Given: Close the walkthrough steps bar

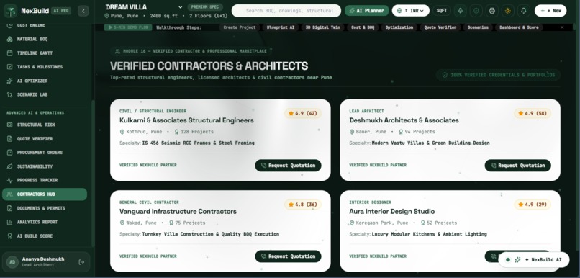Looking at the screenshot, I should click(x=562, y=27).
